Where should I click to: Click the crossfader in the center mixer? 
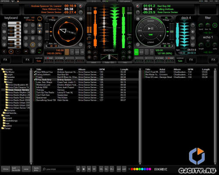(109, 57)
